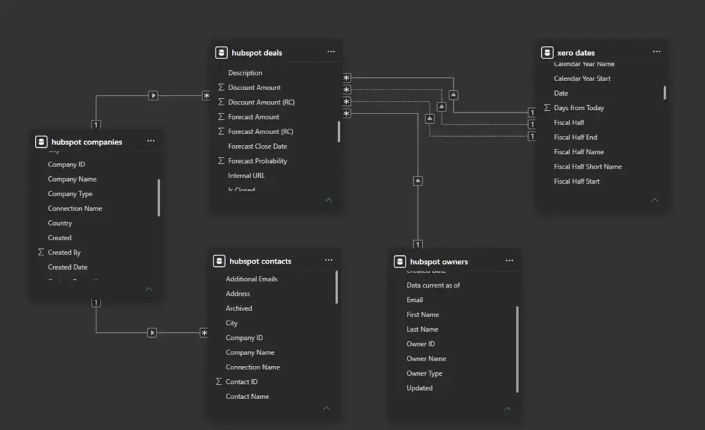
Task: Click the xero dates field list scrollbar
Action: tap(664, 93)
